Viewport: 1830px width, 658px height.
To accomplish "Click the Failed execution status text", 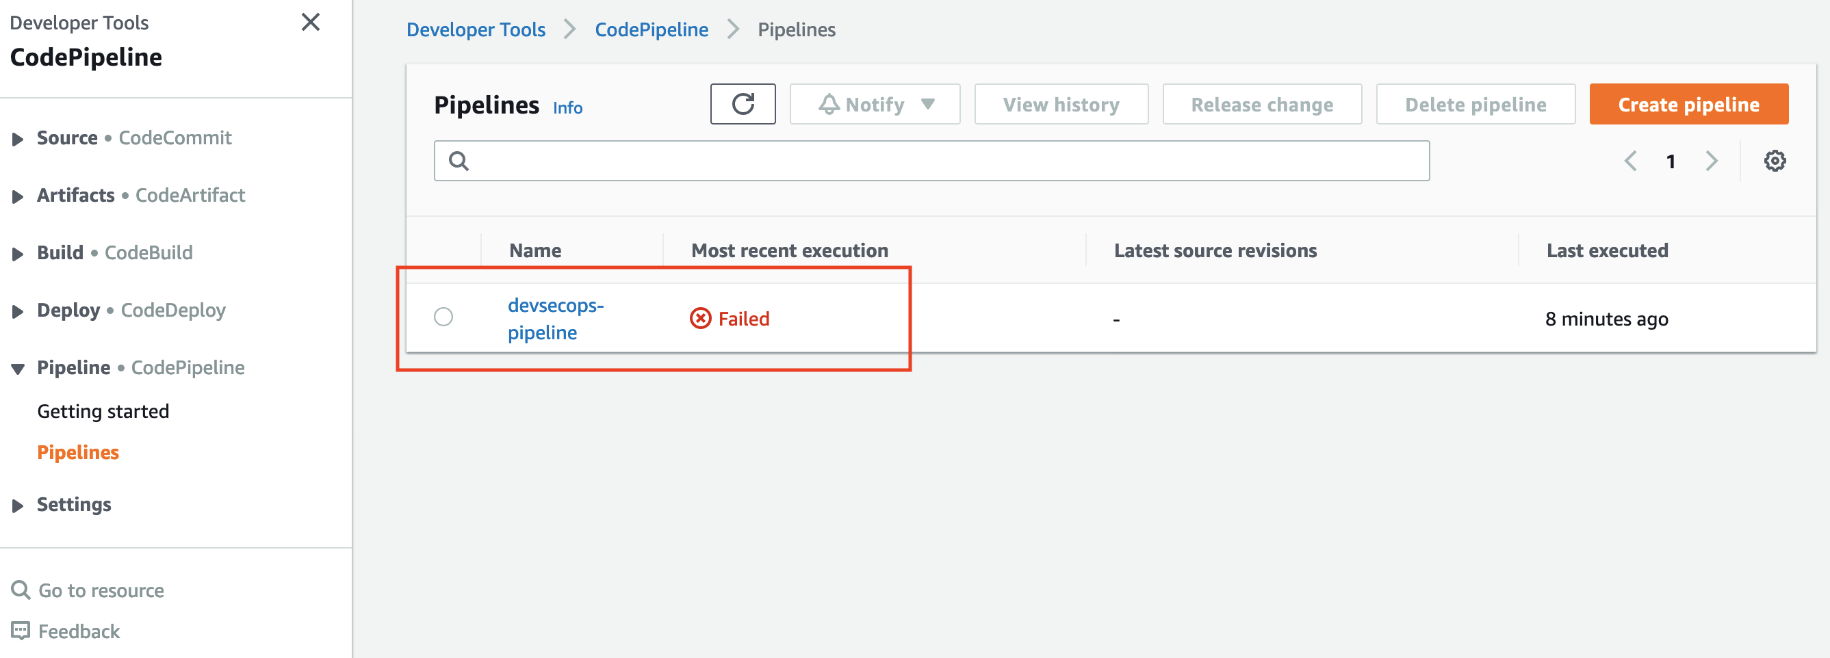I will coord(744,319).
